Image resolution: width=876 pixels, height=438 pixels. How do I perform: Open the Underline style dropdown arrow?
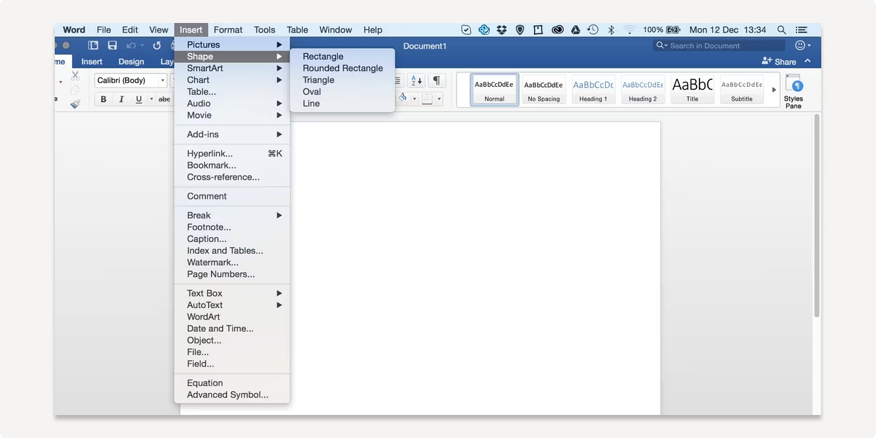(x=151, y=99)
